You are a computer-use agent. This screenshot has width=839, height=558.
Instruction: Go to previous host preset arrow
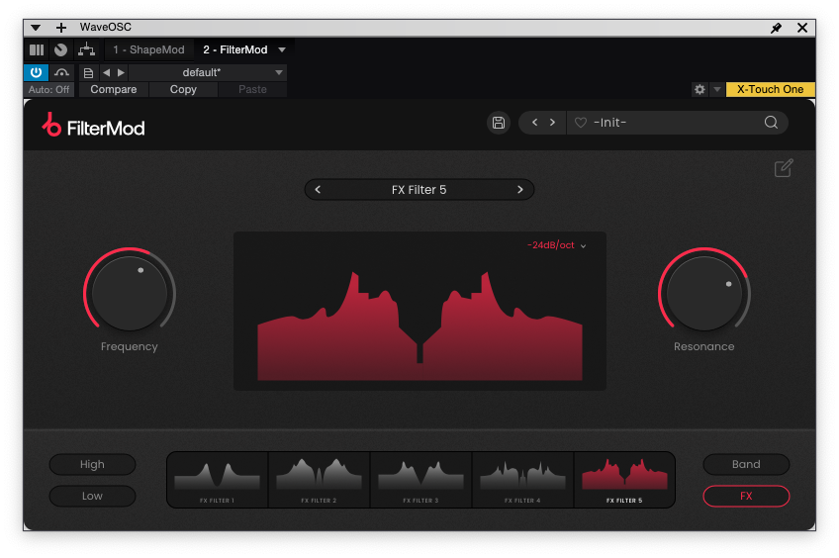[x=107, y=72]
